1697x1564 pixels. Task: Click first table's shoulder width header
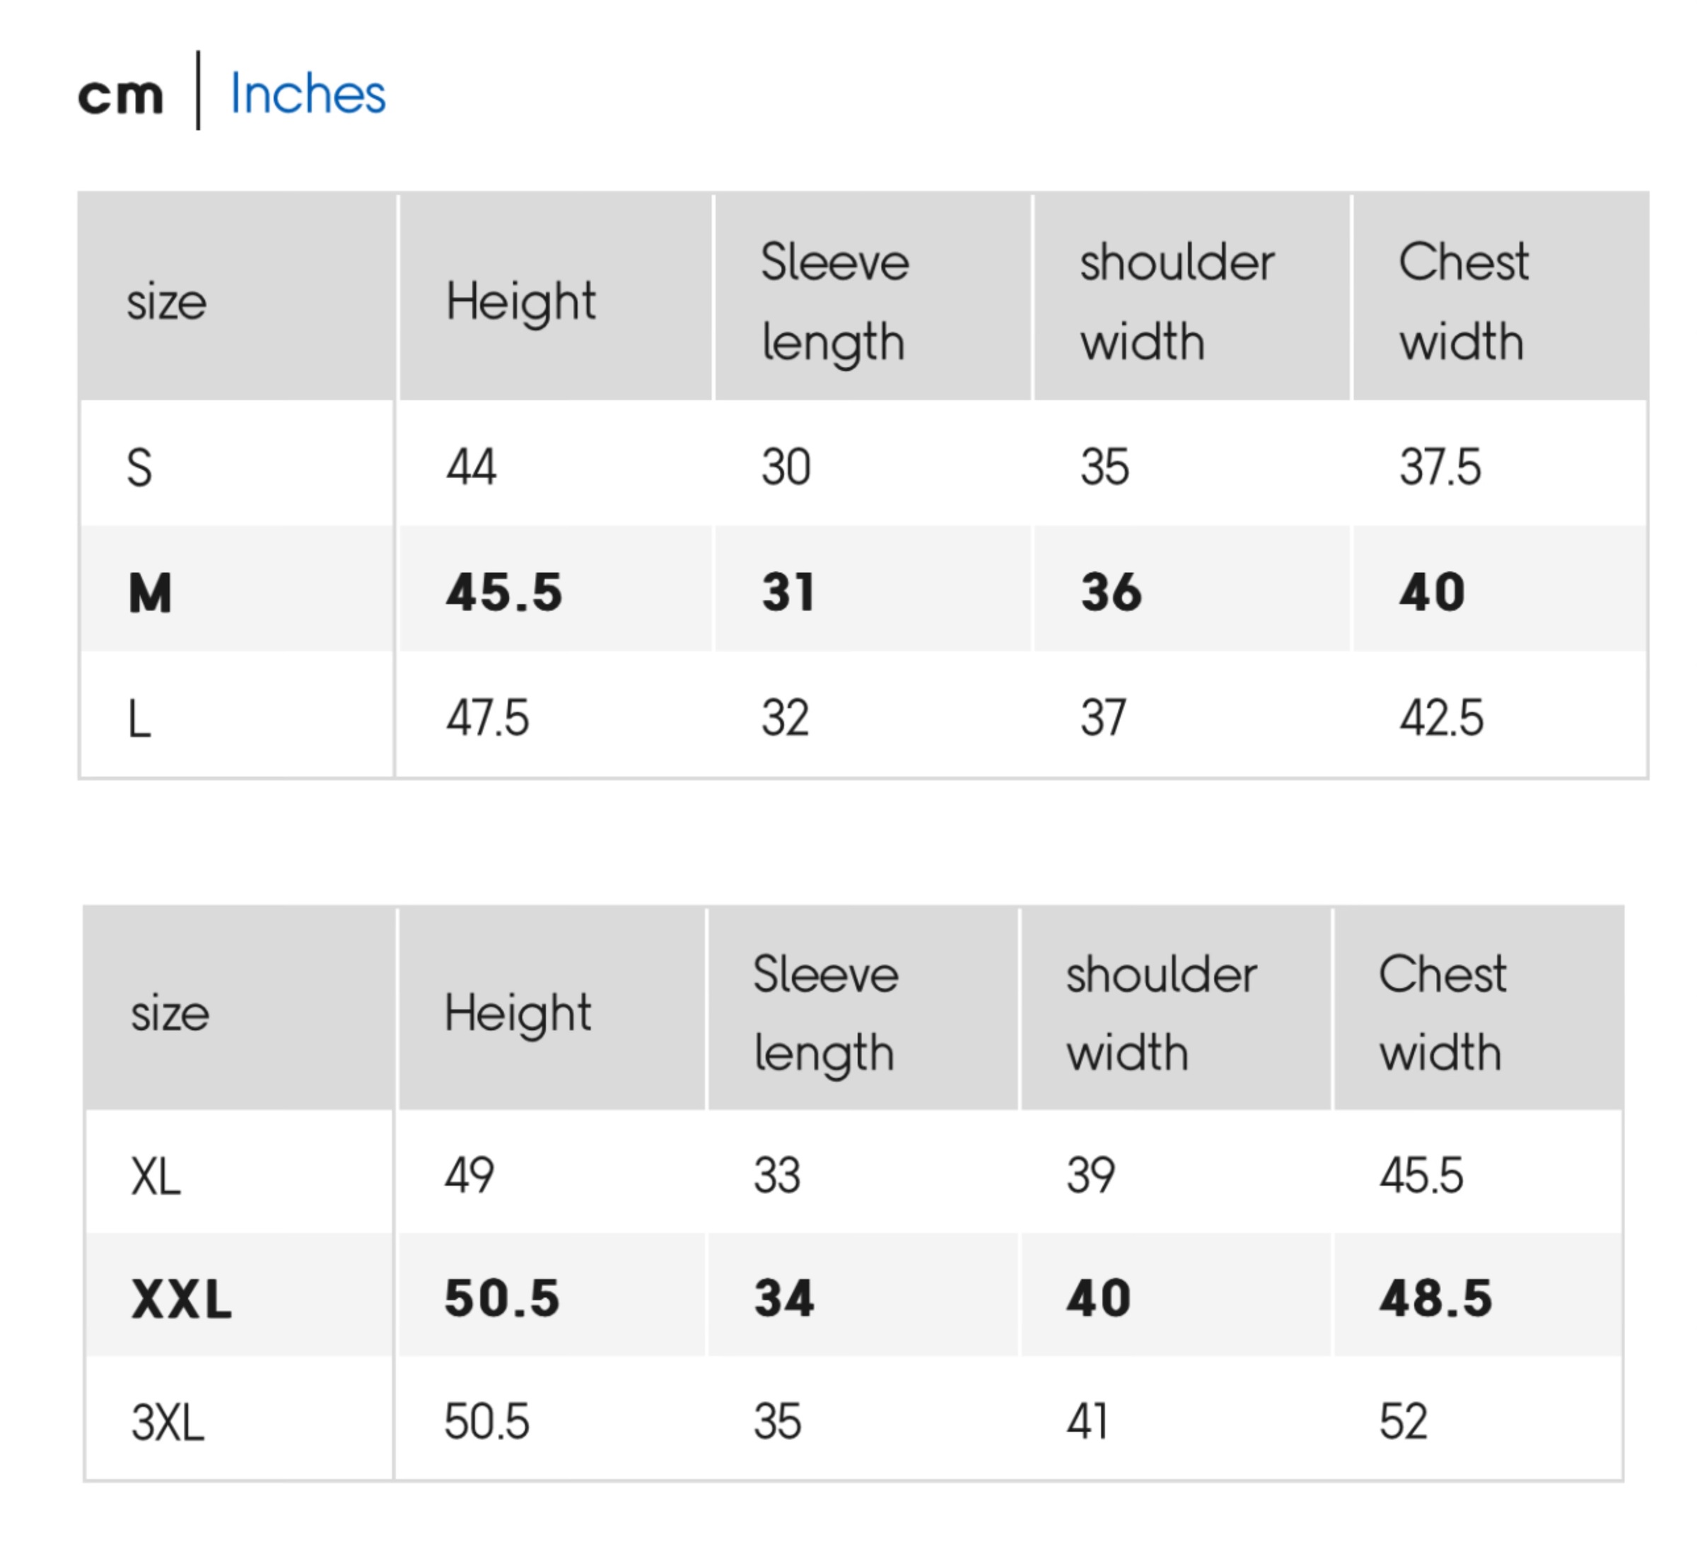(x=1177, y=302)
